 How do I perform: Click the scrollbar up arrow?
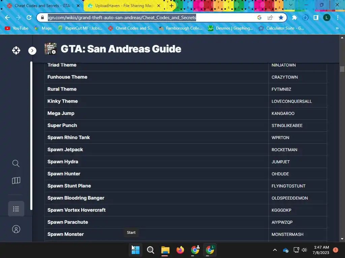point(342,38)
